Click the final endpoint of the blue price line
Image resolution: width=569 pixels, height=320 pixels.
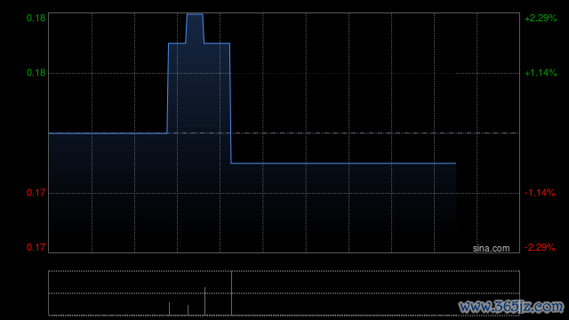point(455,164)
